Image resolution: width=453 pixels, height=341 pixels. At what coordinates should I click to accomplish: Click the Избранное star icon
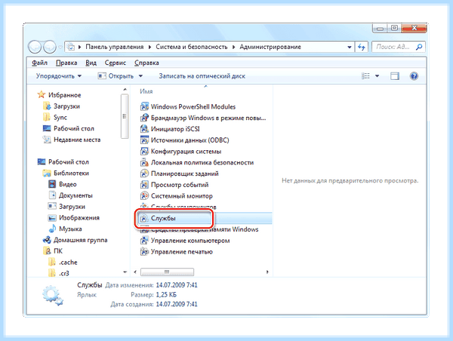click(x=42, y=95)
